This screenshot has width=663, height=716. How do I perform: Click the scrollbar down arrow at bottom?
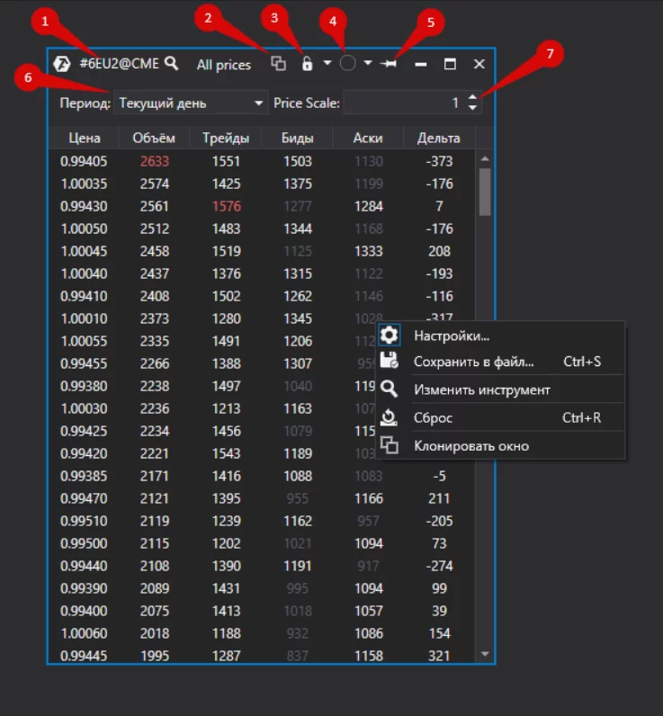(485, 654)
